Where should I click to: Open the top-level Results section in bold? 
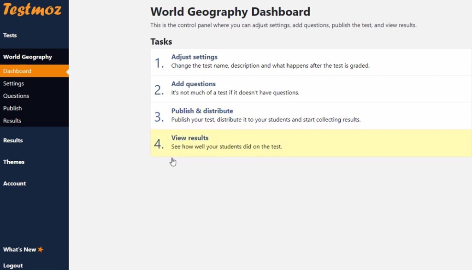(13, 141)
